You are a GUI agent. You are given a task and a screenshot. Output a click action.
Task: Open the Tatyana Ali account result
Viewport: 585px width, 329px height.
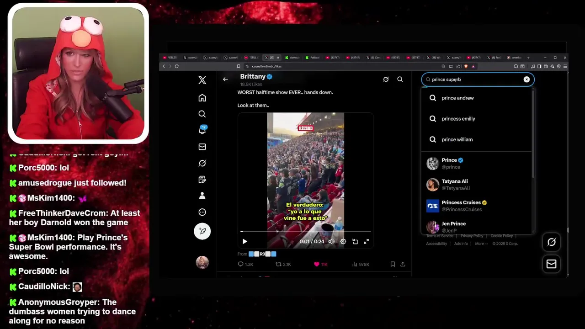(476, 185)
